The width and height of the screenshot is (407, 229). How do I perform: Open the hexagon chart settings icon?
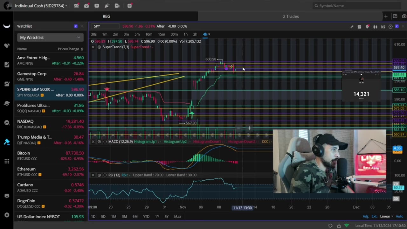390,27
